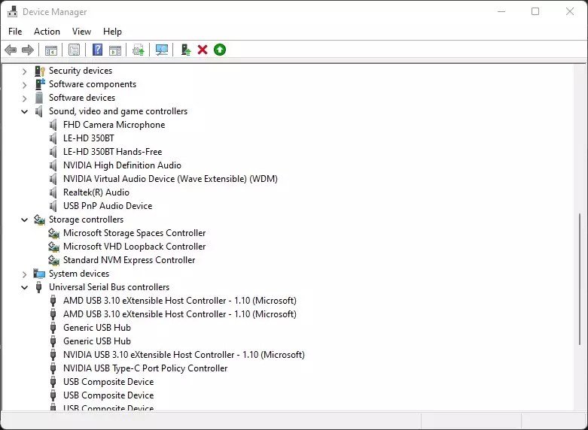Image resolution: width=588 pixels, height=430 pixels.
Task: Select the second USB Composite Device
Action: [x=108, y=395]
